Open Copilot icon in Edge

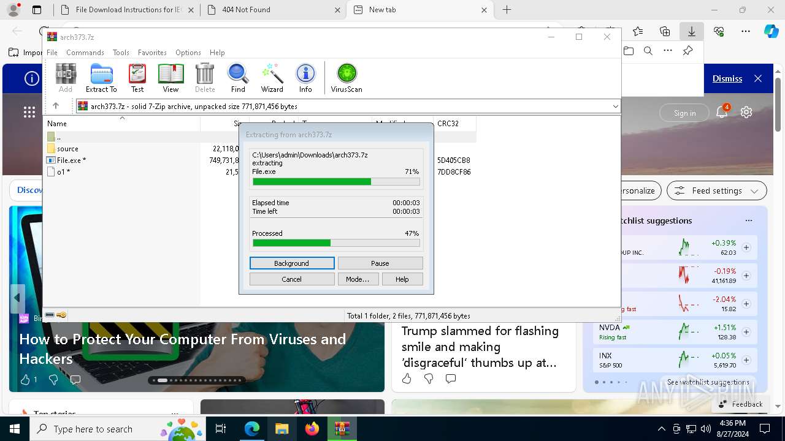(771, 31)
